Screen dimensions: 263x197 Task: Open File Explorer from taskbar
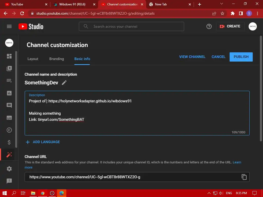tap(33, 193)
